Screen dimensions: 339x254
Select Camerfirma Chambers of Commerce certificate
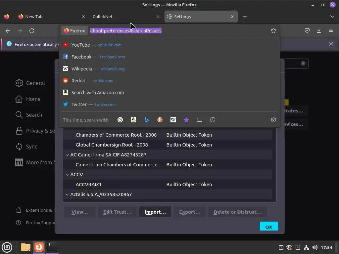click(168, 165)
